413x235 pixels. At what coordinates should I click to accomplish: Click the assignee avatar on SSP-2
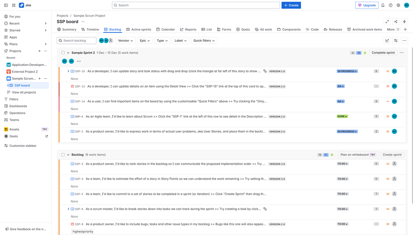[394, 132]
